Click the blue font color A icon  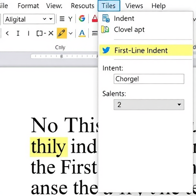coord(82,33)
